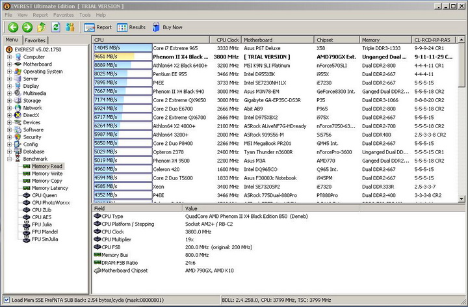Open the FPU Julia benchmark
468x307 pixels.
42,224
